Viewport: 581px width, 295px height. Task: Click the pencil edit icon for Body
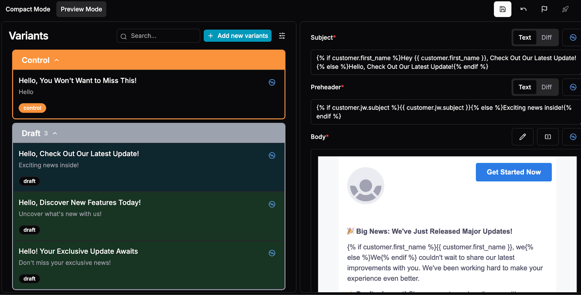click(522, 137)
